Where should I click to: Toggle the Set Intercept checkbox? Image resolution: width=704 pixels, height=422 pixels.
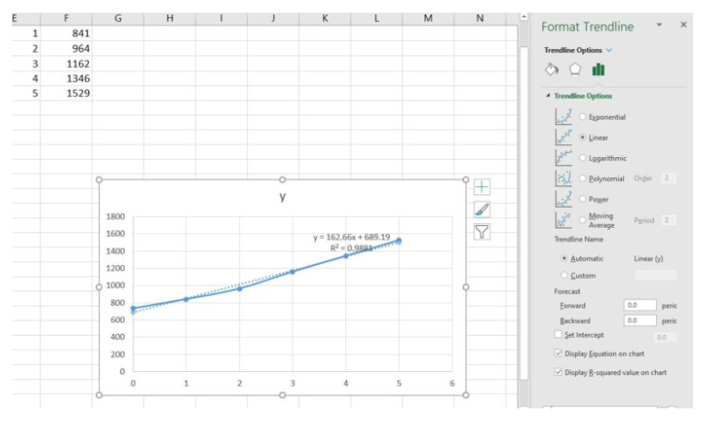(x=558, y=335)
